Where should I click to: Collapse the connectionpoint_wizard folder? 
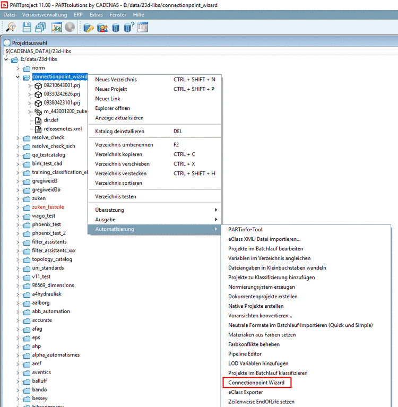18,77
